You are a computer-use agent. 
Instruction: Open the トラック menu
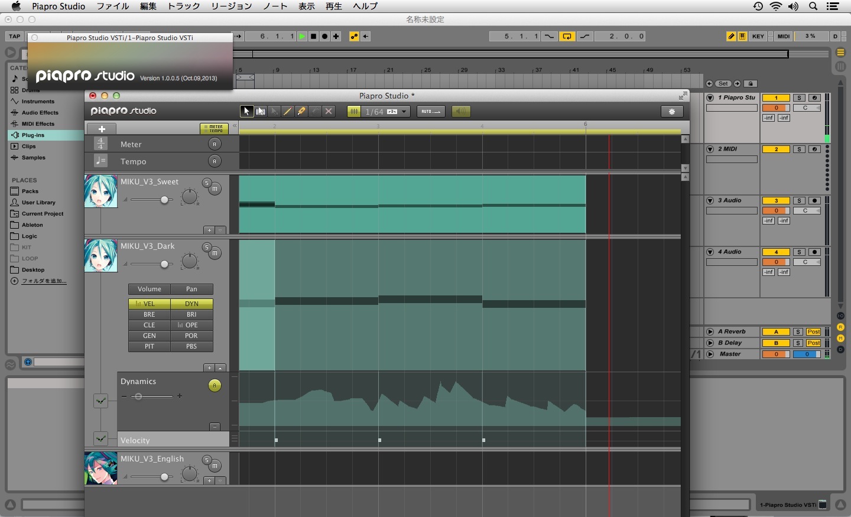[184, 6]
